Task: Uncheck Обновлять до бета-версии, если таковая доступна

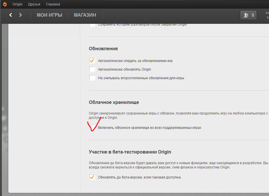Action: (x=92, y=177)
